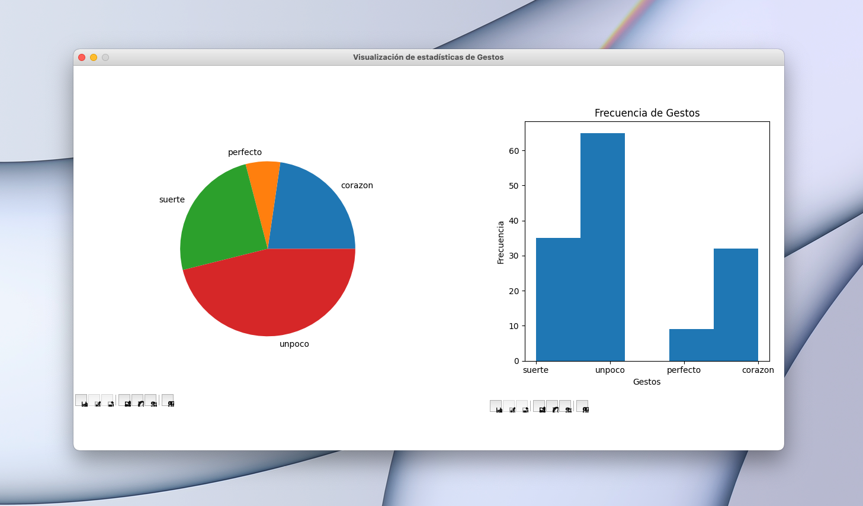Click the 'suerte' pie chart label

(x=172, y=199)
